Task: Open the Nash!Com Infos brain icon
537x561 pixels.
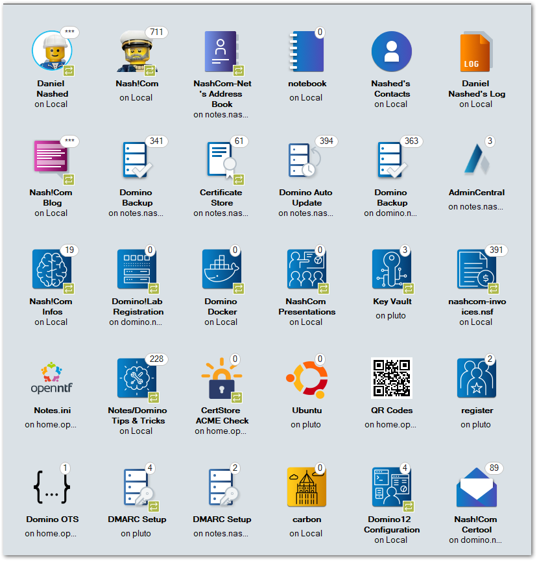Action: click(51, 269)
